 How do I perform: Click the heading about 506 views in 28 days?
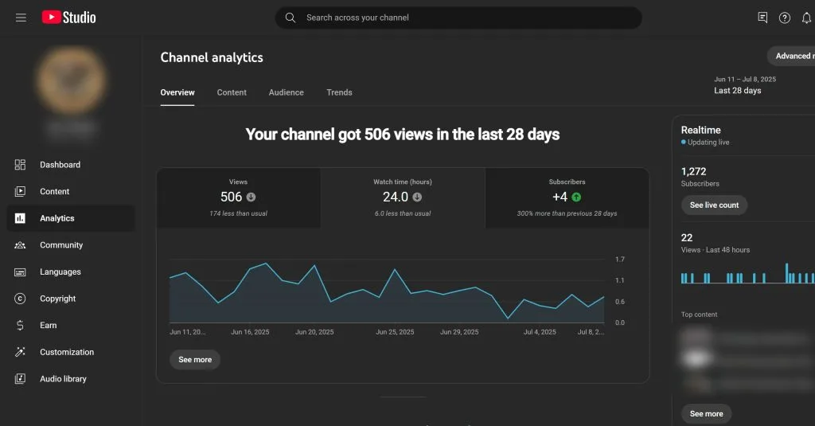(x=403, y=135)
